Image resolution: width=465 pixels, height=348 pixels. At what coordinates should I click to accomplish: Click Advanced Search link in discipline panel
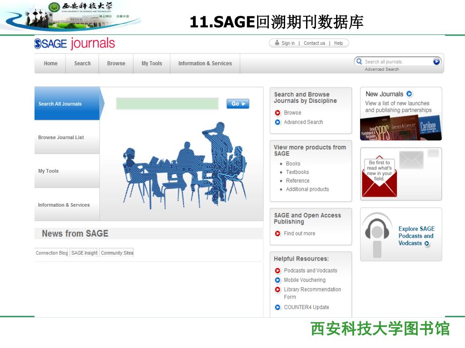point(303,122)
